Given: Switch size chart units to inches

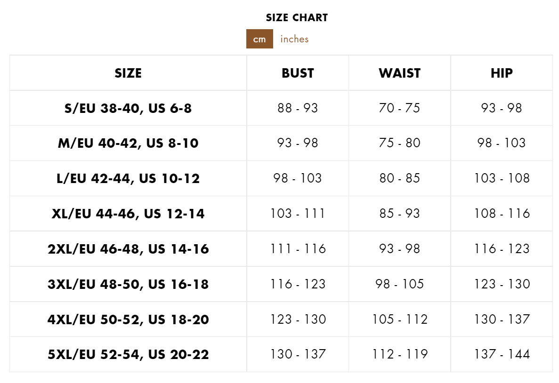Looking at the screenshot, I should pos(294,39).
